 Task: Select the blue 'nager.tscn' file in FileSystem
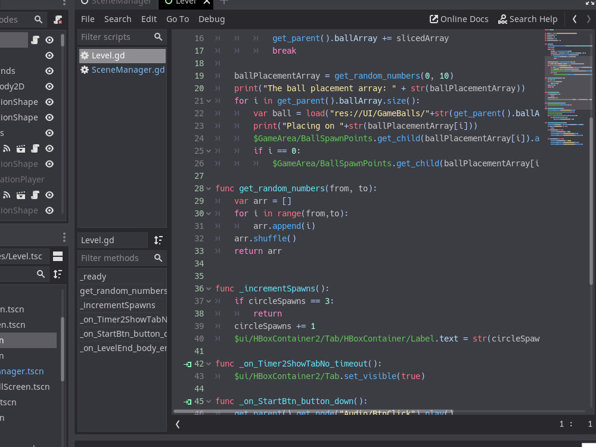click(x=22, y=371)
